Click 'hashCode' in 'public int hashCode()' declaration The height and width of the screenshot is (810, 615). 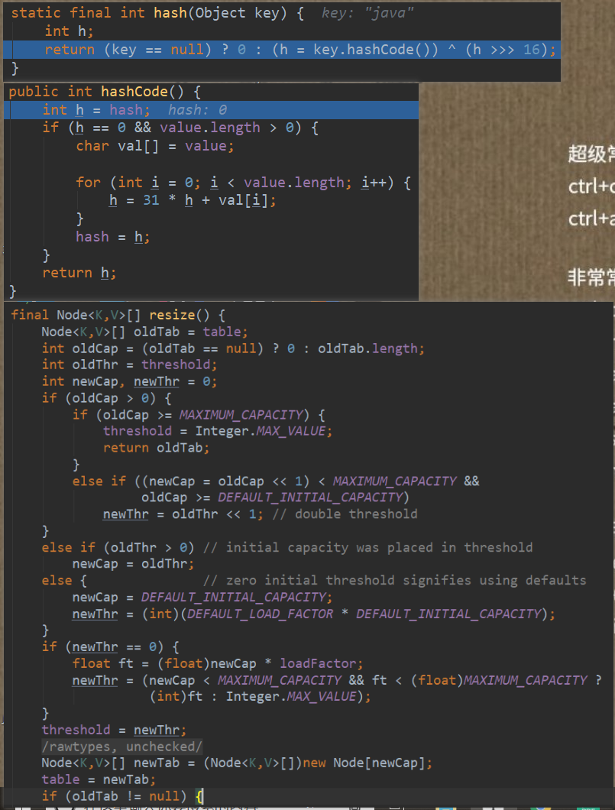(x=134, y=92)
